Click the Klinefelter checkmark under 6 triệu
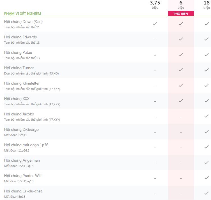The image size is (211, 200). [181, 85]
